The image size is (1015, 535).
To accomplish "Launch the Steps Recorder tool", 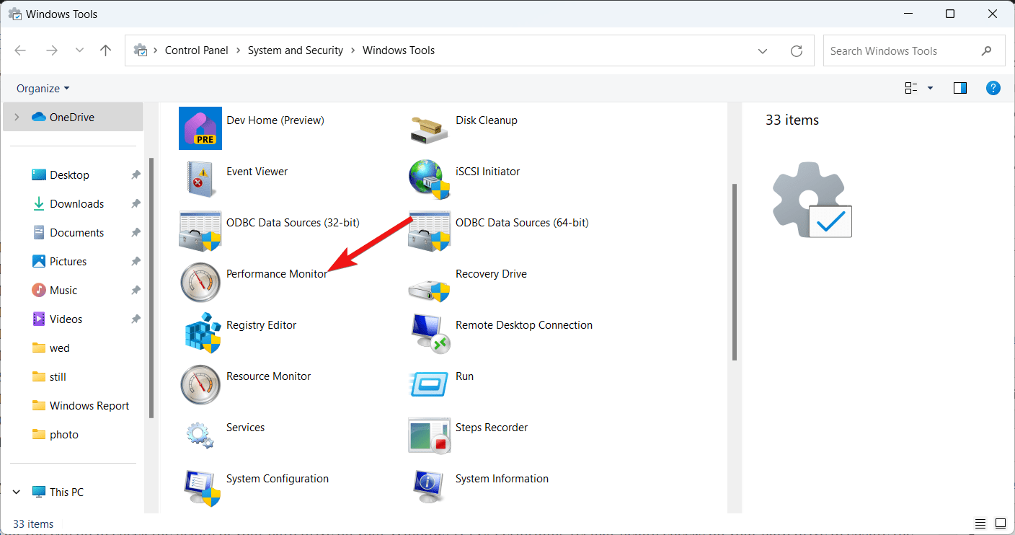I will 429,435.
